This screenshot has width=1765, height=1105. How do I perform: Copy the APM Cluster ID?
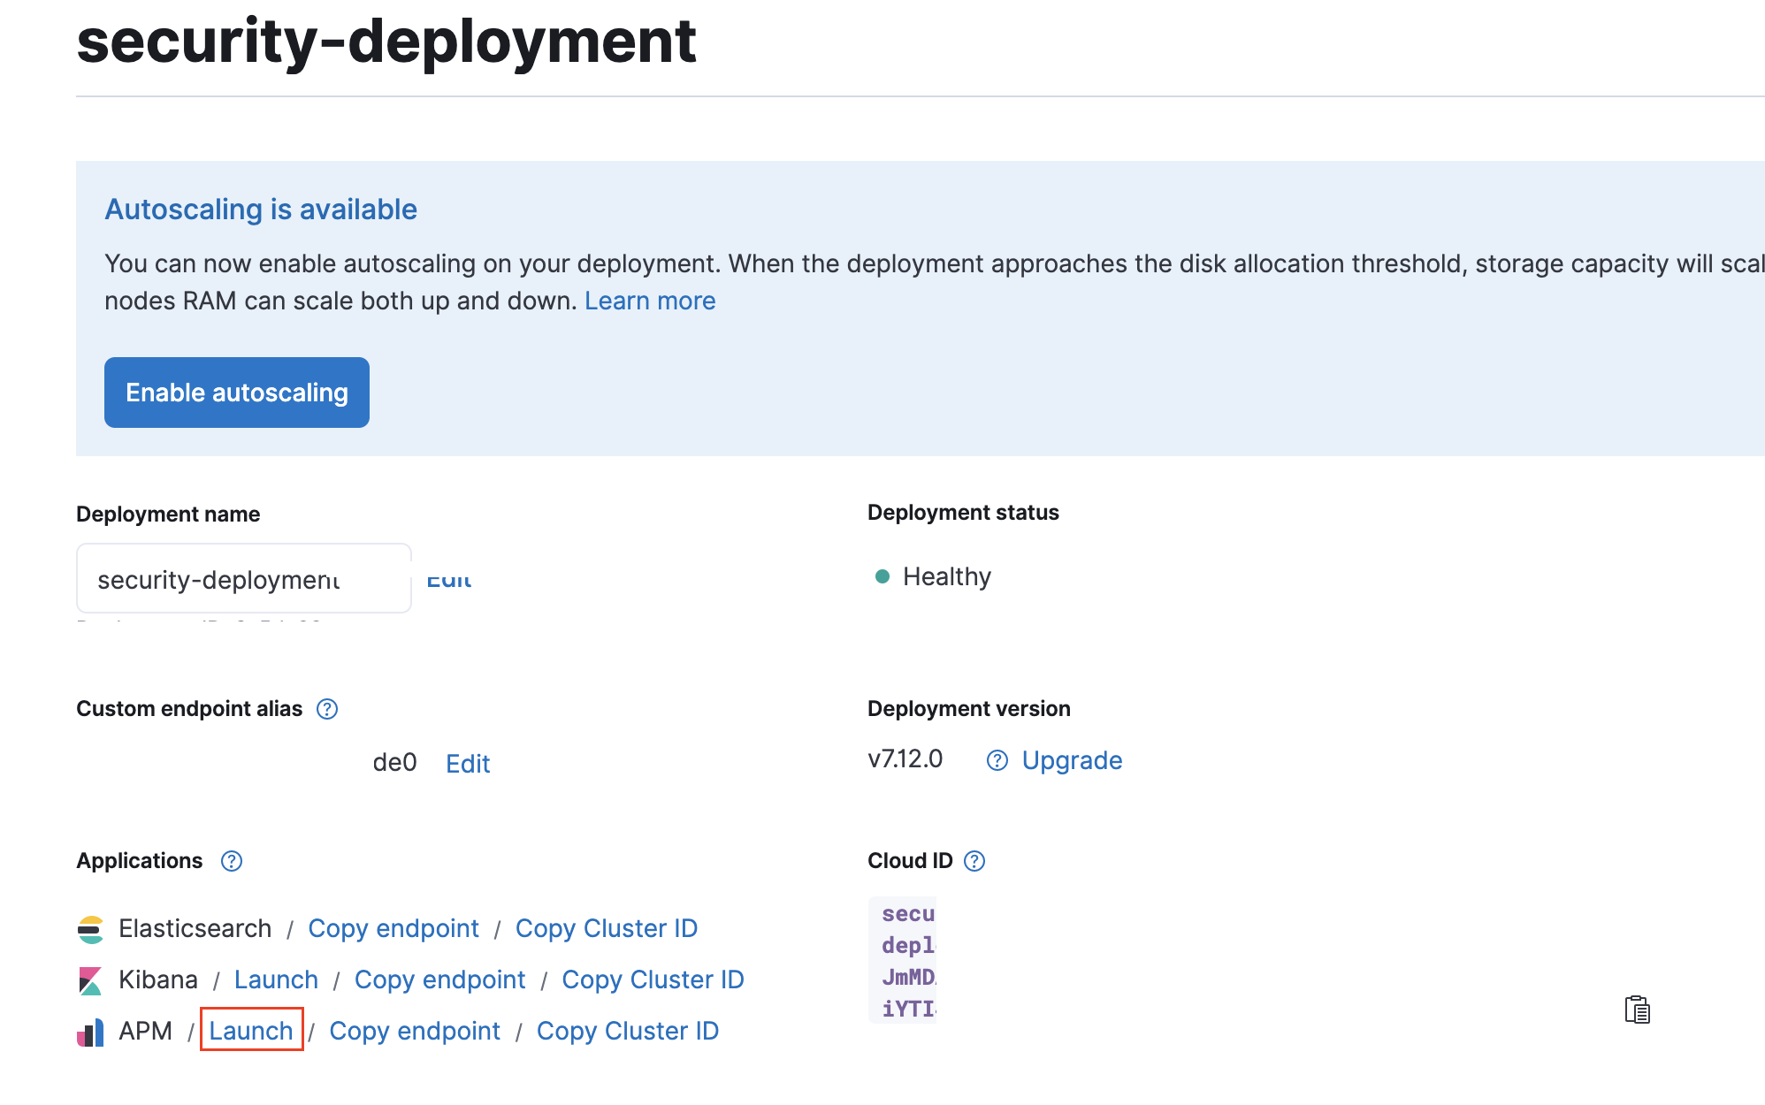tap(628, 1031)
